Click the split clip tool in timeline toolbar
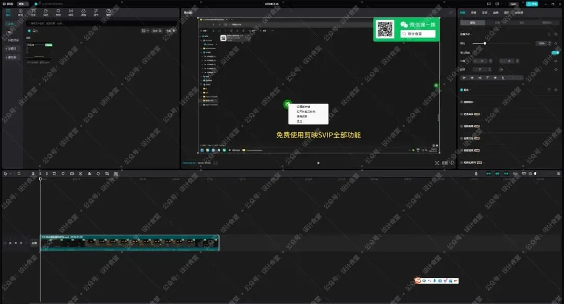 click(x=33, y=174)
